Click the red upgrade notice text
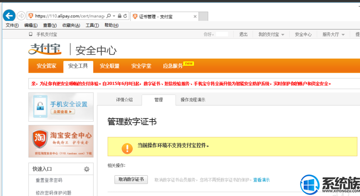 point(181,84)
